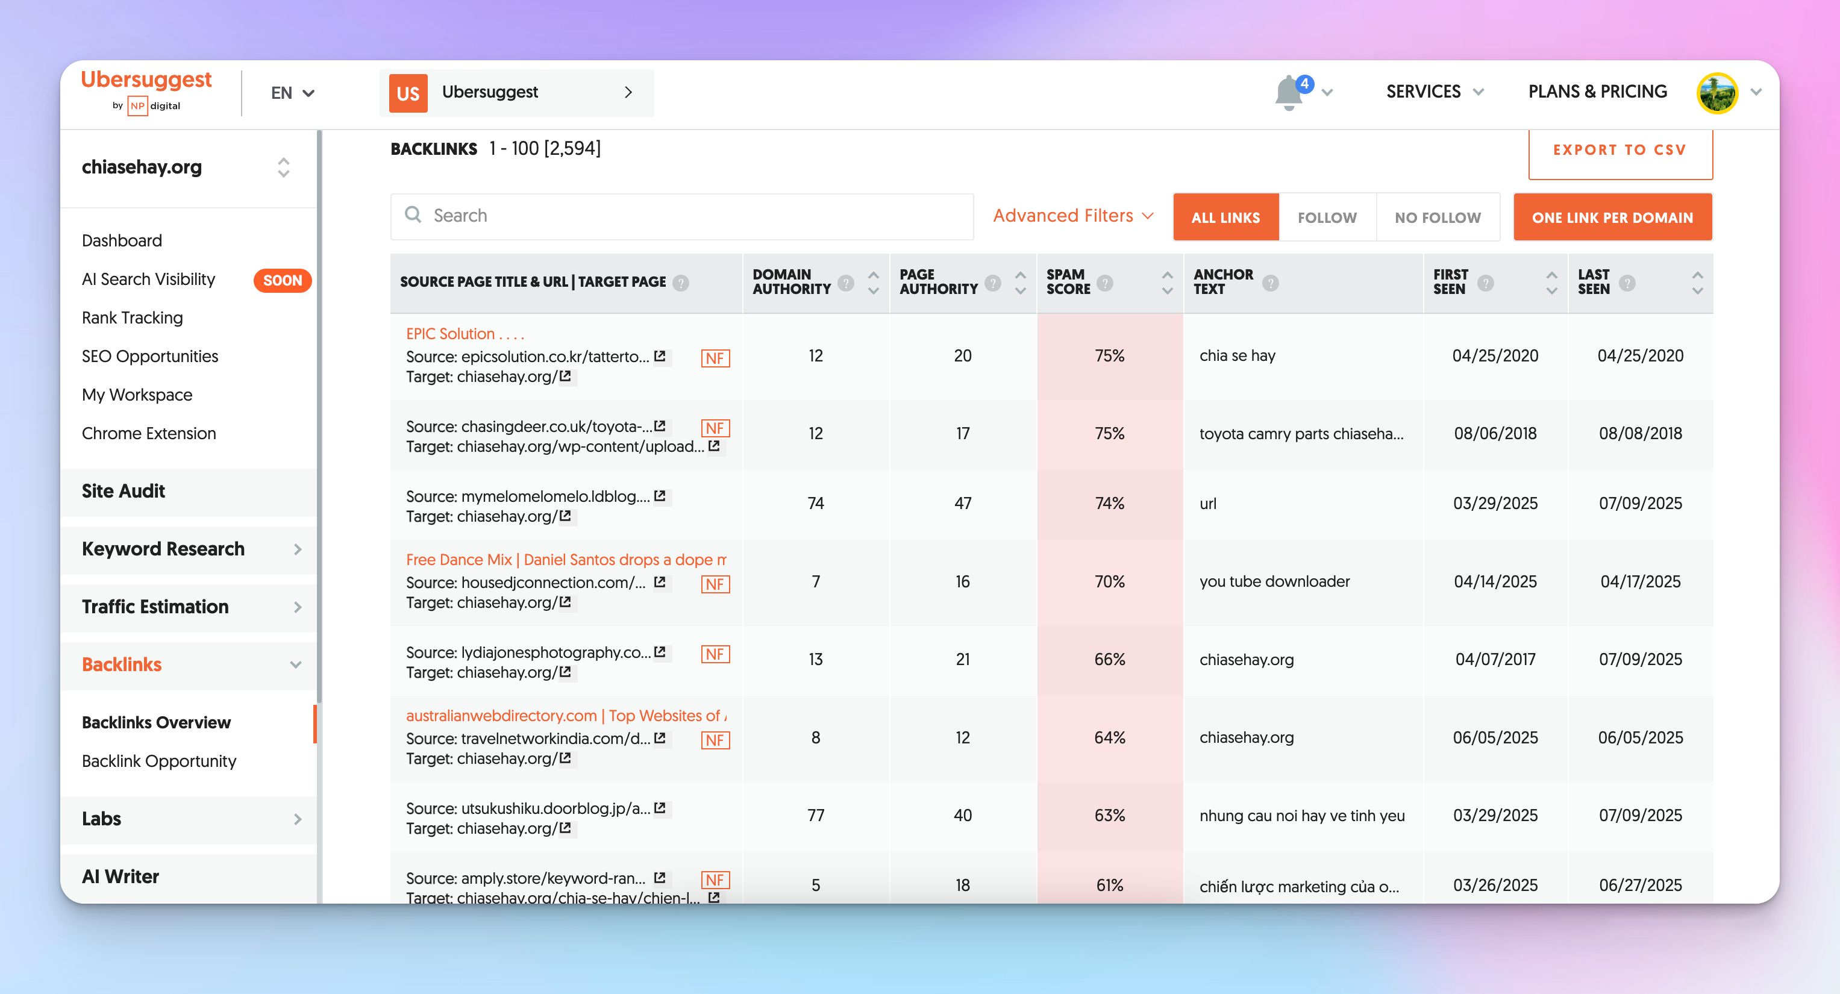Collapse the Backlinks section

(x=189, y=665)
